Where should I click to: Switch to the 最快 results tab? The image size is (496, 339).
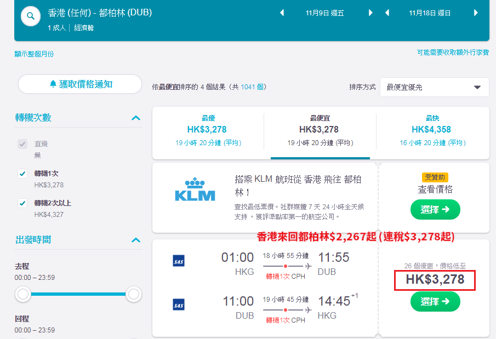432,130
